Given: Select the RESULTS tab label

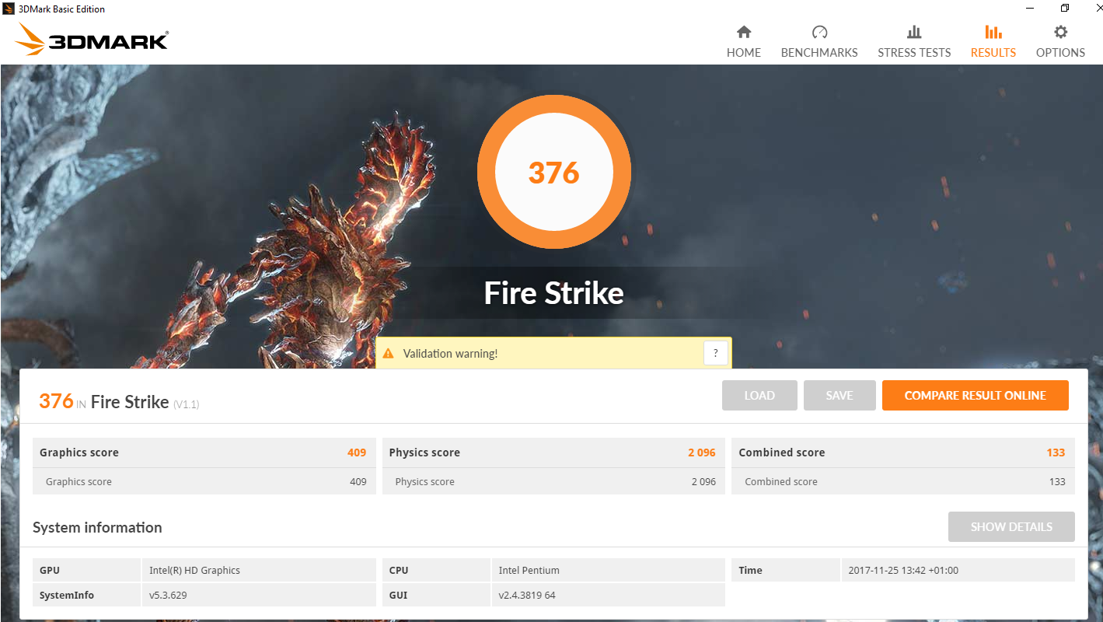Looking at the screenshot, I should 993,53.
